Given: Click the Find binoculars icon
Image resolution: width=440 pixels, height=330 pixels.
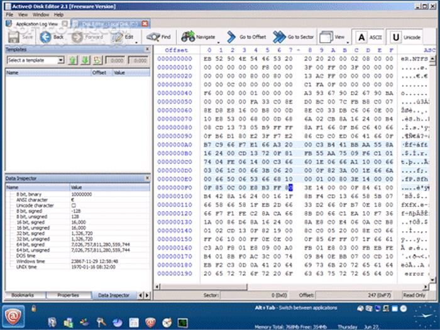Looking at the screenshot, I should (153, 37).
